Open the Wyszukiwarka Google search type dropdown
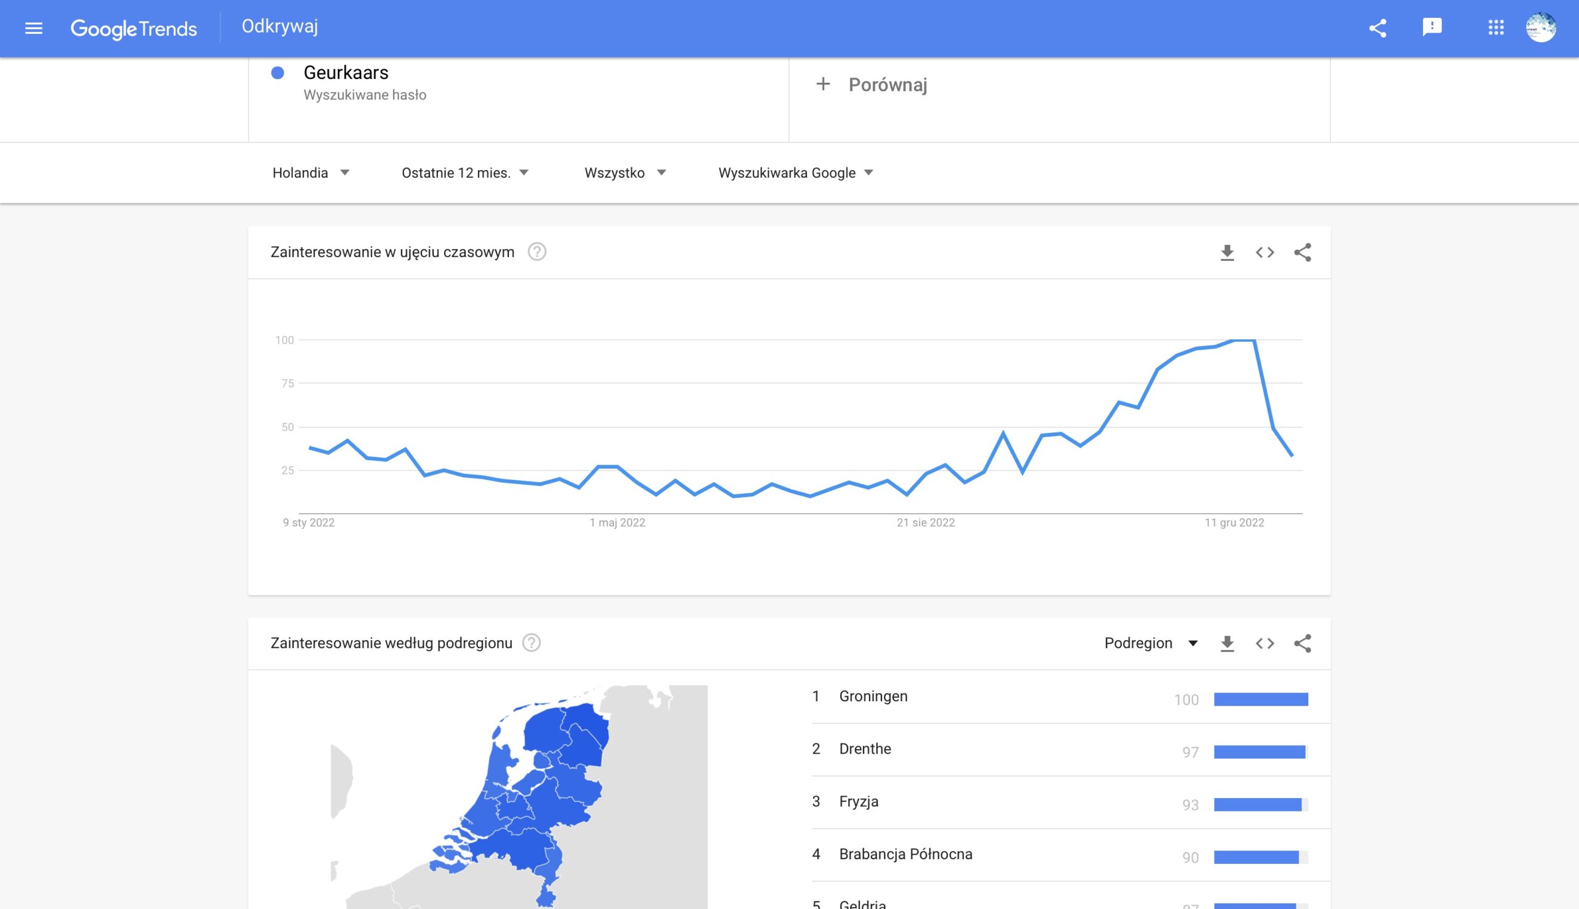 tap(796, 173)
